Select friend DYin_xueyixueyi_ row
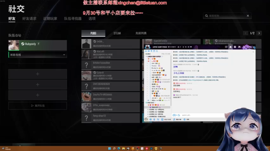The height and width of the screenshot is (151, 270). tap(111, 107)
